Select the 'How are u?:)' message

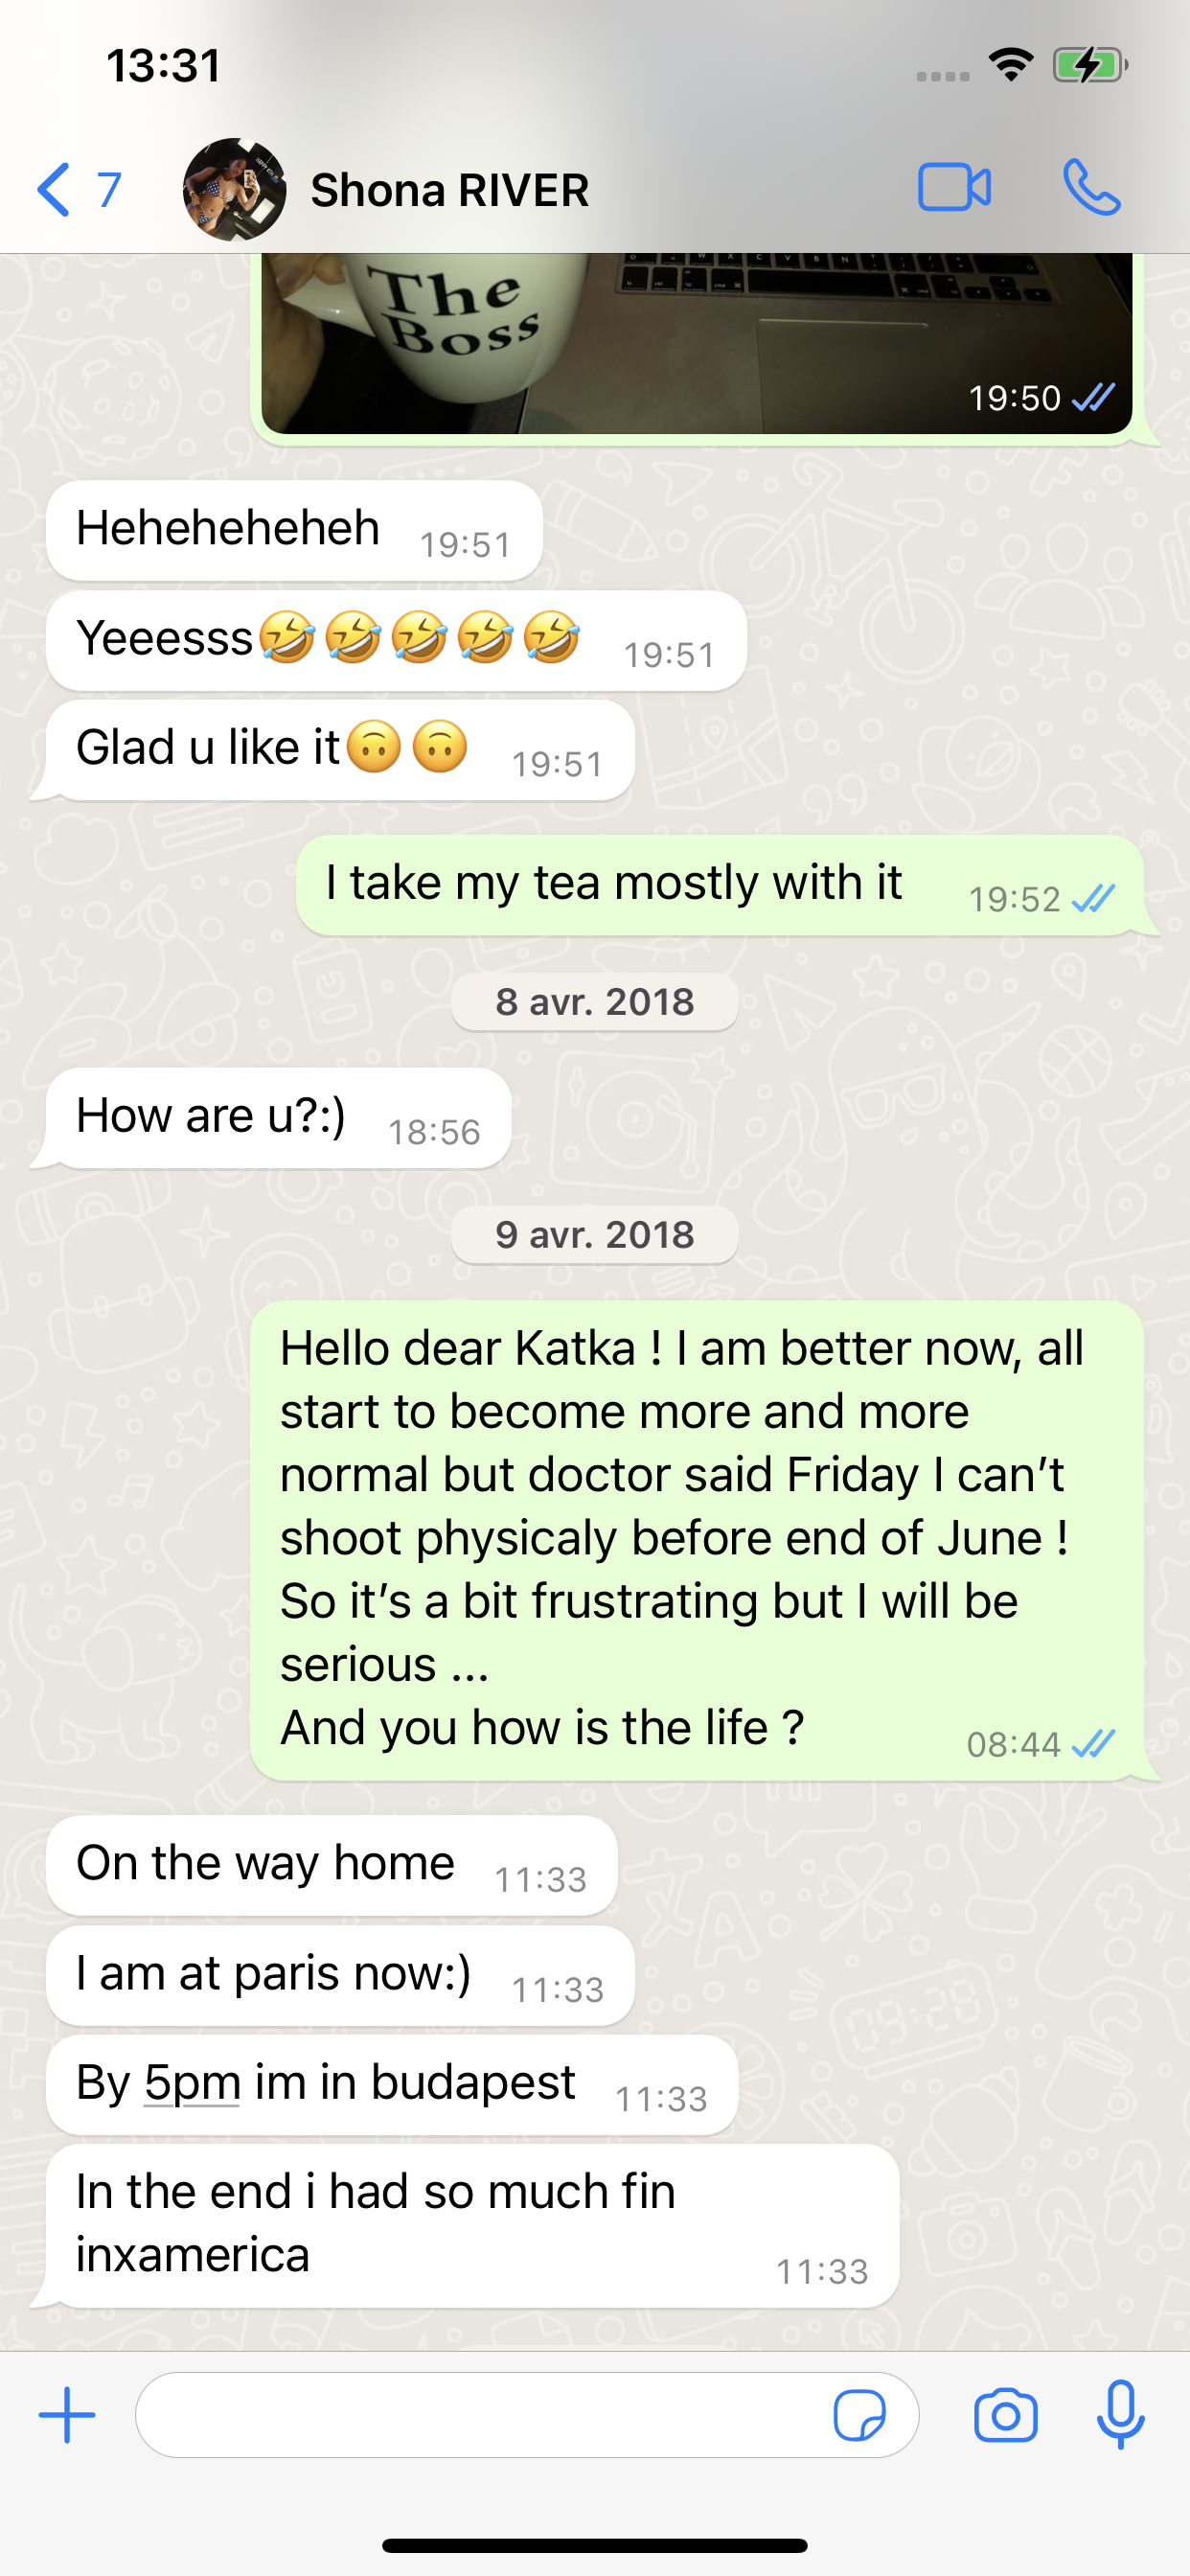[x=278, y=1117]
